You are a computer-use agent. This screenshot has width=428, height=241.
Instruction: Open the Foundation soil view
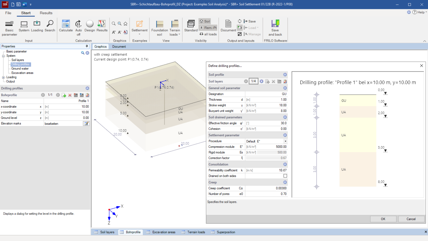tap(159, 28)
